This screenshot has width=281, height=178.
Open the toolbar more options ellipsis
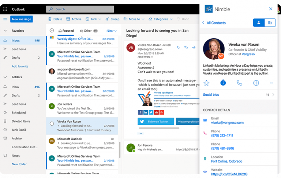(196, 19)
